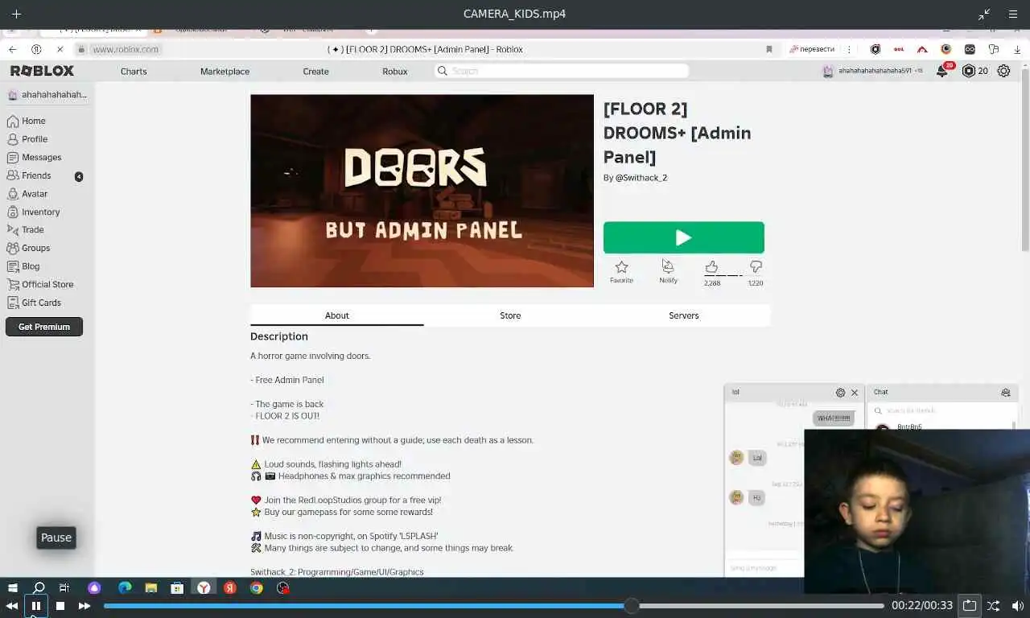Open the Windows Start button
1030x618 pixels.
[x=12, y=588]
